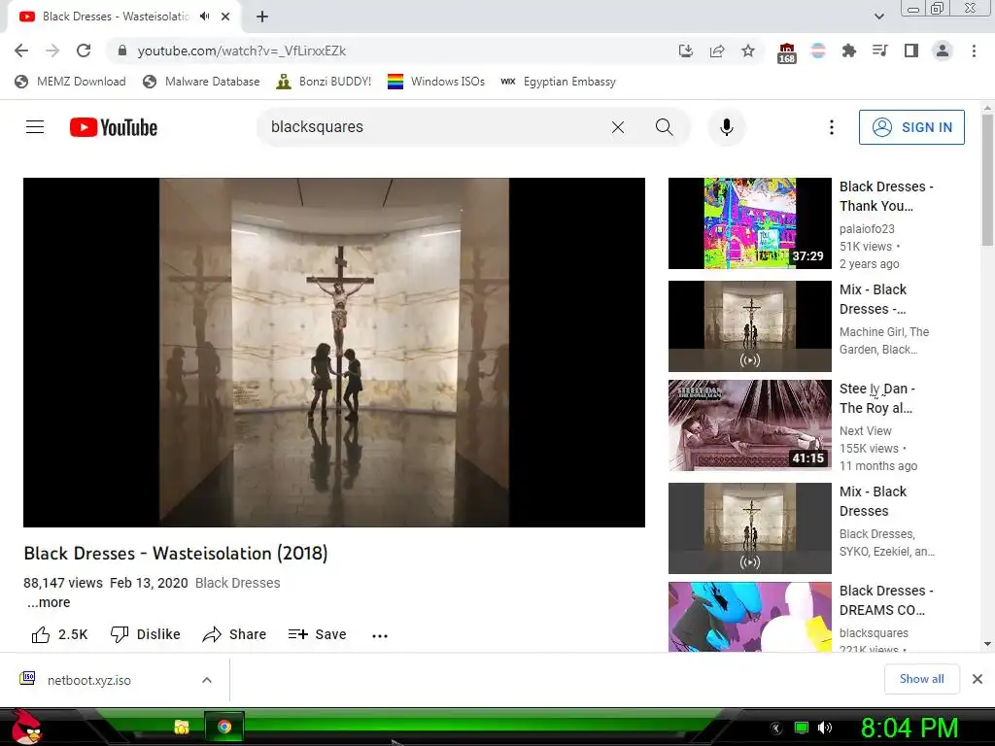Open Steely Dan Royal Scam thumbnail
This screenshot has width=995, height=746.
point(749,425)
